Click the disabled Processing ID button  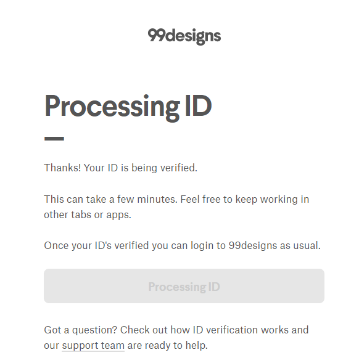(x=184, y=286)
